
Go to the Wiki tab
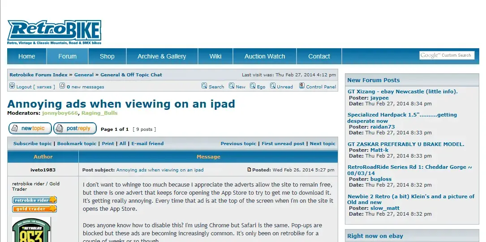click(x=215, y=56)
